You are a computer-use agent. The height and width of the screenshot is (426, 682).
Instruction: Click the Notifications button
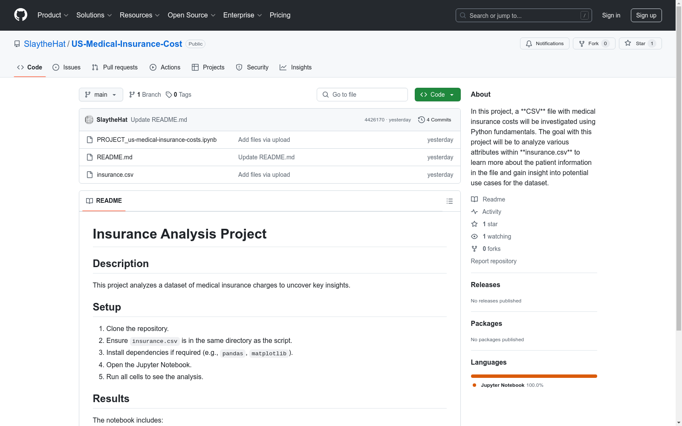click(545, 43)
